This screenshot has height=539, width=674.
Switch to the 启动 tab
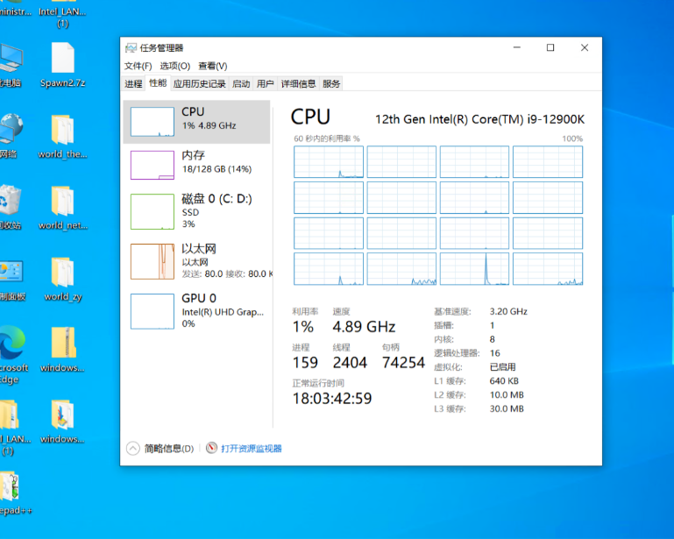click(241, 84)
